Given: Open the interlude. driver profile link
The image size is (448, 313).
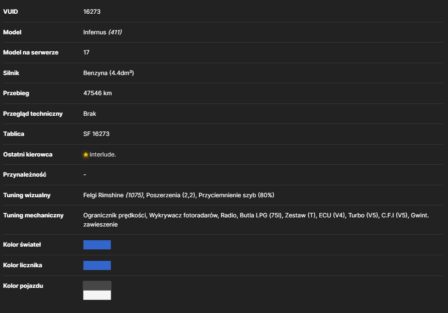Looking at the screenshot, I should click(103, 154).
